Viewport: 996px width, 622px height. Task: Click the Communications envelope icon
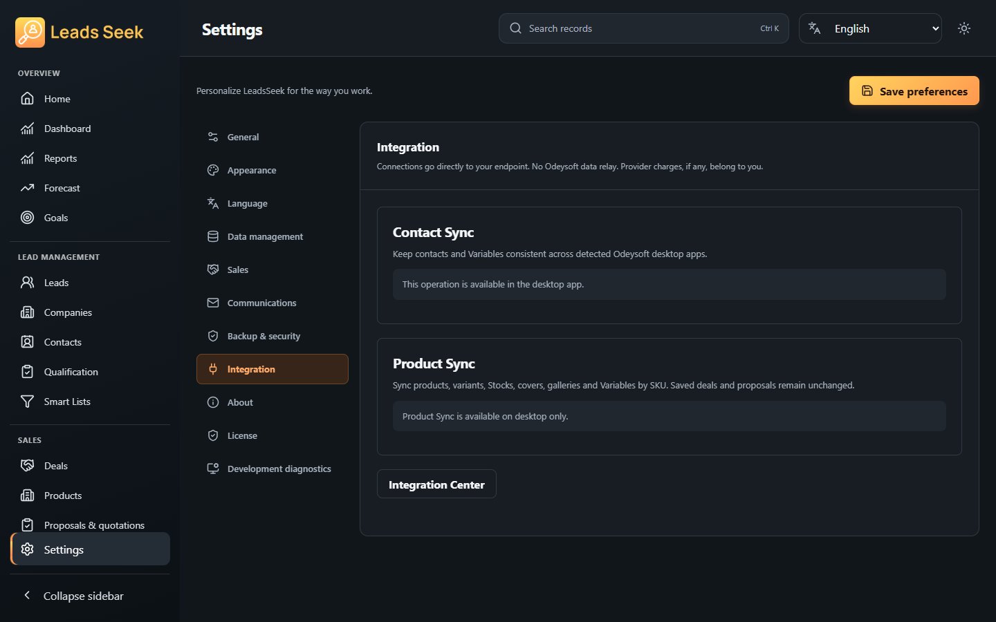[x=213, y=303]
